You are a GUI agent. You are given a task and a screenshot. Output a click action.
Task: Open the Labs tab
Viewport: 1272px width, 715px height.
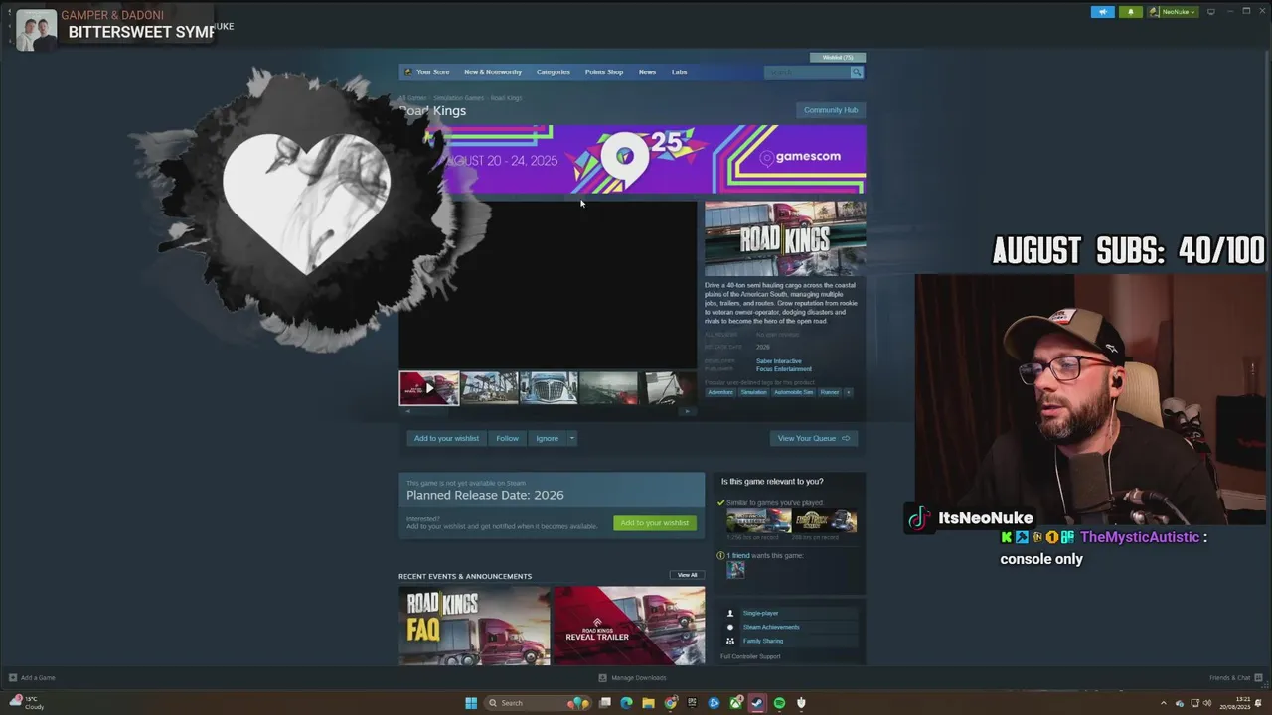[x=679, y=72]
